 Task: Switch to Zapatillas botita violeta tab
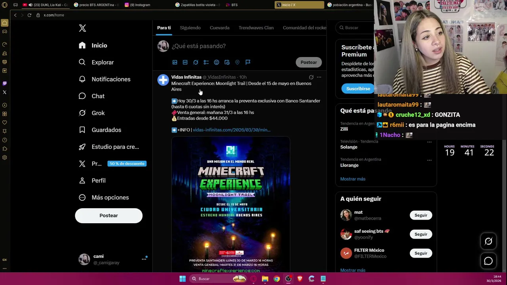(198, 5)
